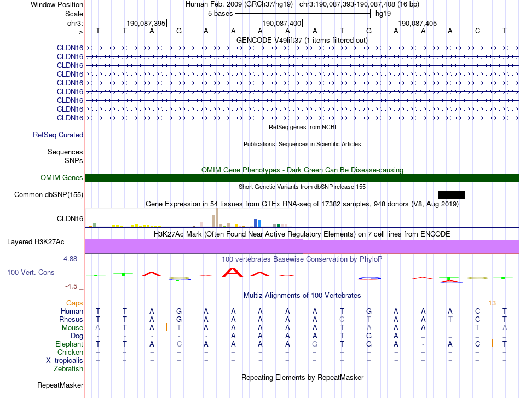The width and height of the screenshot is (520, 398).
Task: Click the Rhesus alignment row label
Action: tap(71, 319)
